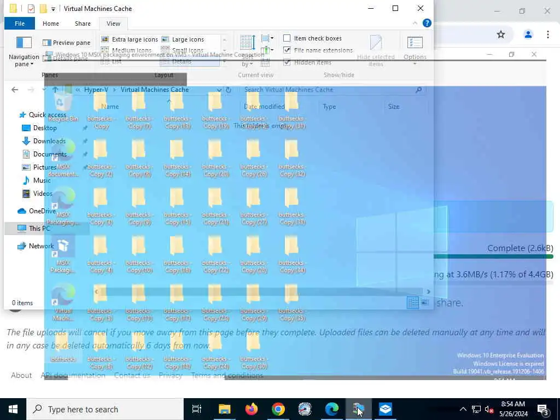560x420 pixels.
Task: Open the File tab in Explorer ribbon
Action: coord(20,24)
